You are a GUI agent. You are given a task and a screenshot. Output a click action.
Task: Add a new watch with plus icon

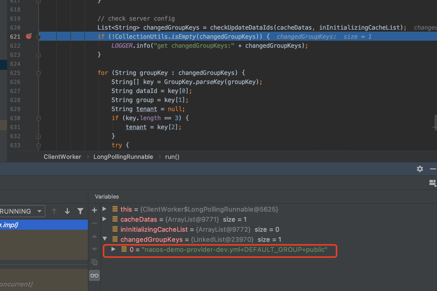click(94, 210)
